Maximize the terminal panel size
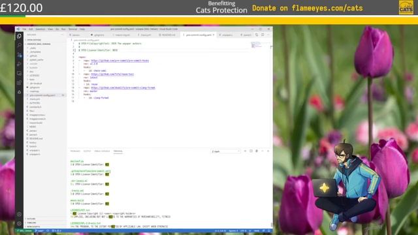The height and width of the screenshot is (235, 418). click(x=263, y=151)
